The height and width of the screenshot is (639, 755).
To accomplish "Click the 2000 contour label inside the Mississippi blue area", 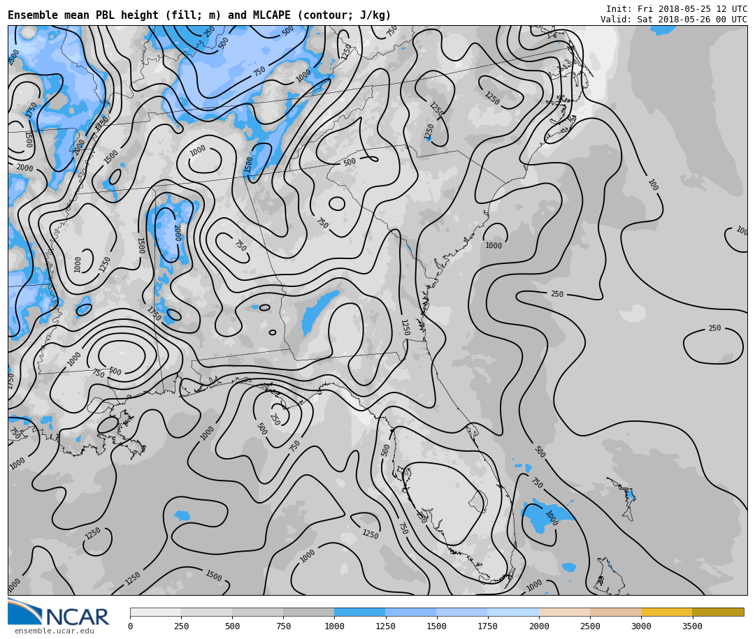I will coord(177,233).
